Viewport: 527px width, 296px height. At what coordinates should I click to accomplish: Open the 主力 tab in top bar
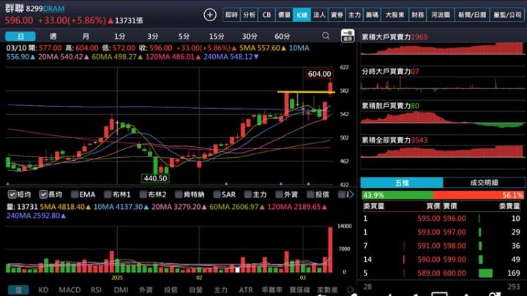click(354, 15)
